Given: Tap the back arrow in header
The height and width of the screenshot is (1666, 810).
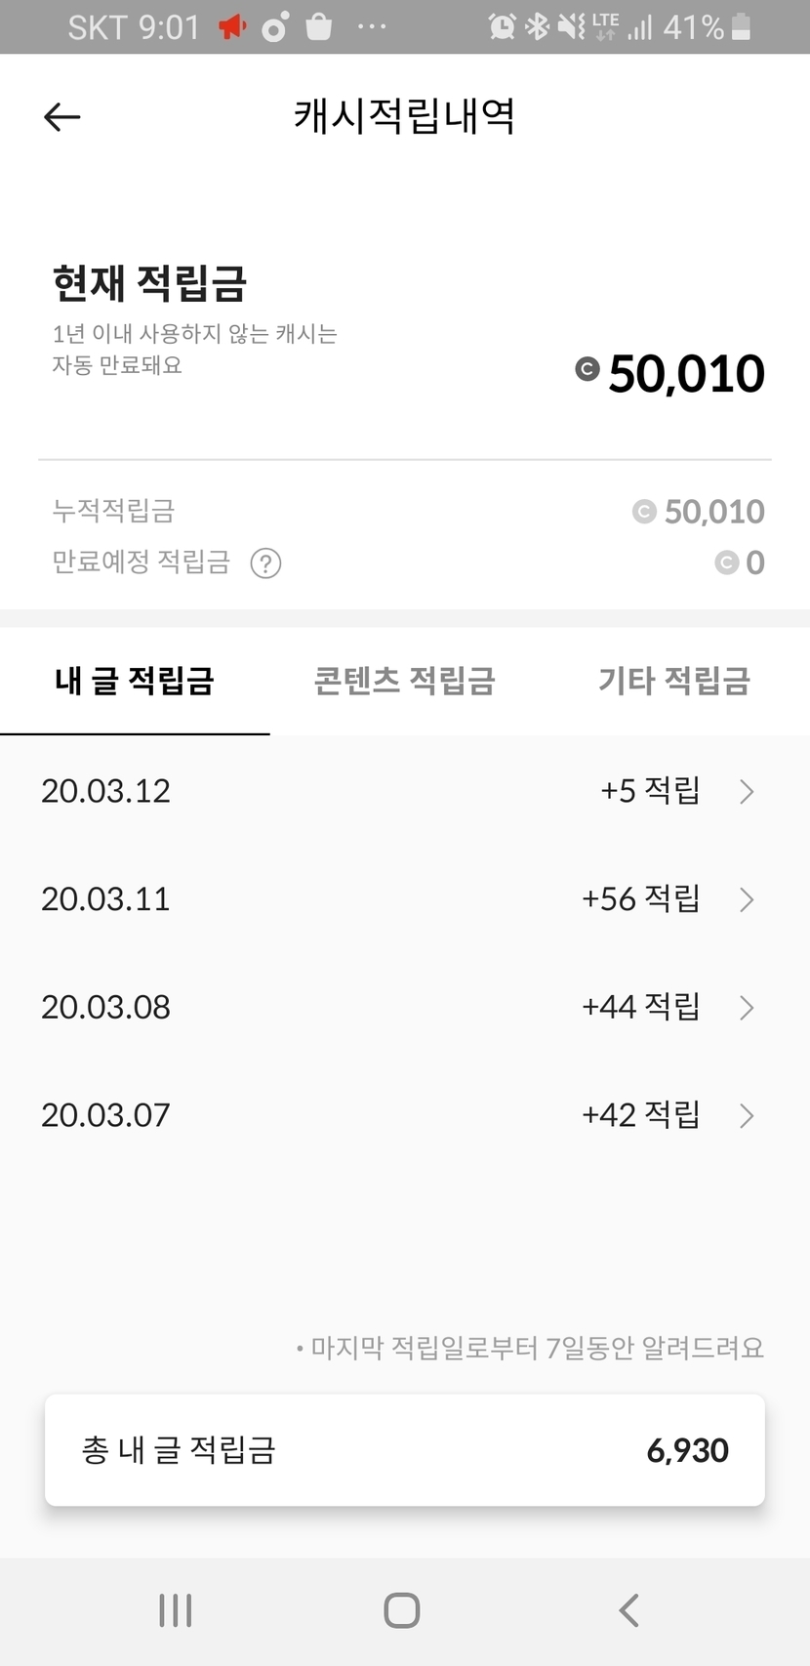Looking at the screenshot, I should pyautogui.click(x=61, y=117).
